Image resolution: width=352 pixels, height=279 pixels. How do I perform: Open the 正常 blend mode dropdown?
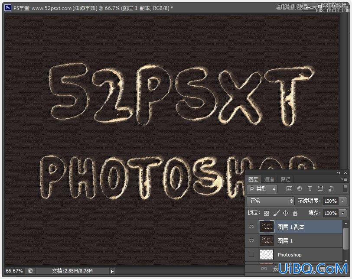271,201
